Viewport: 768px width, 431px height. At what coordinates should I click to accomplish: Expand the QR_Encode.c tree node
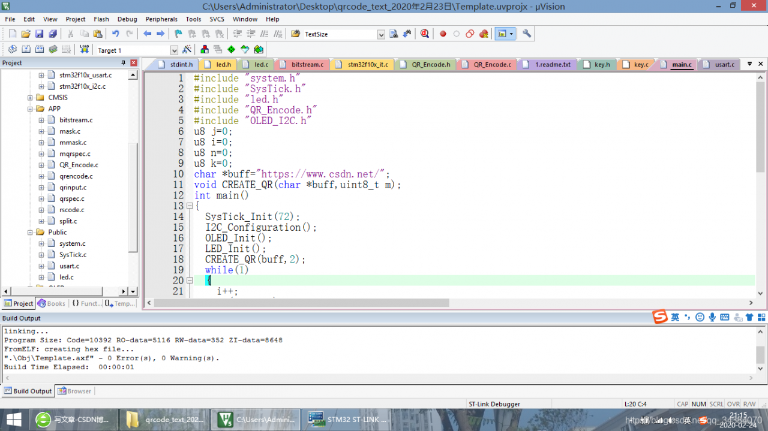coord(41,165)
